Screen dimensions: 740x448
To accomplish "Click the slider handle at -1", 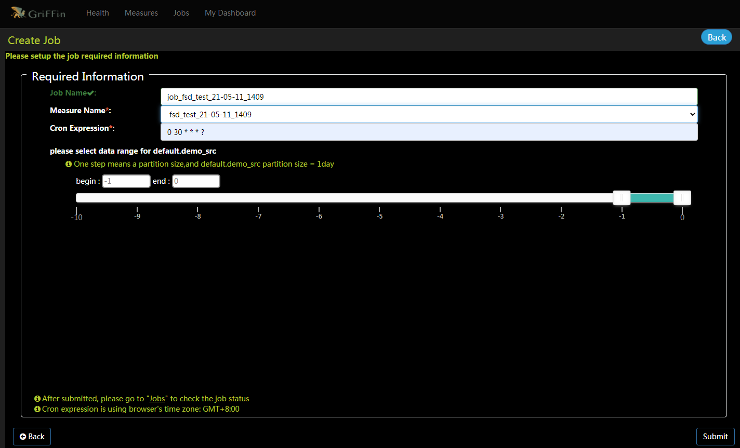I will [x=622, y=198].
